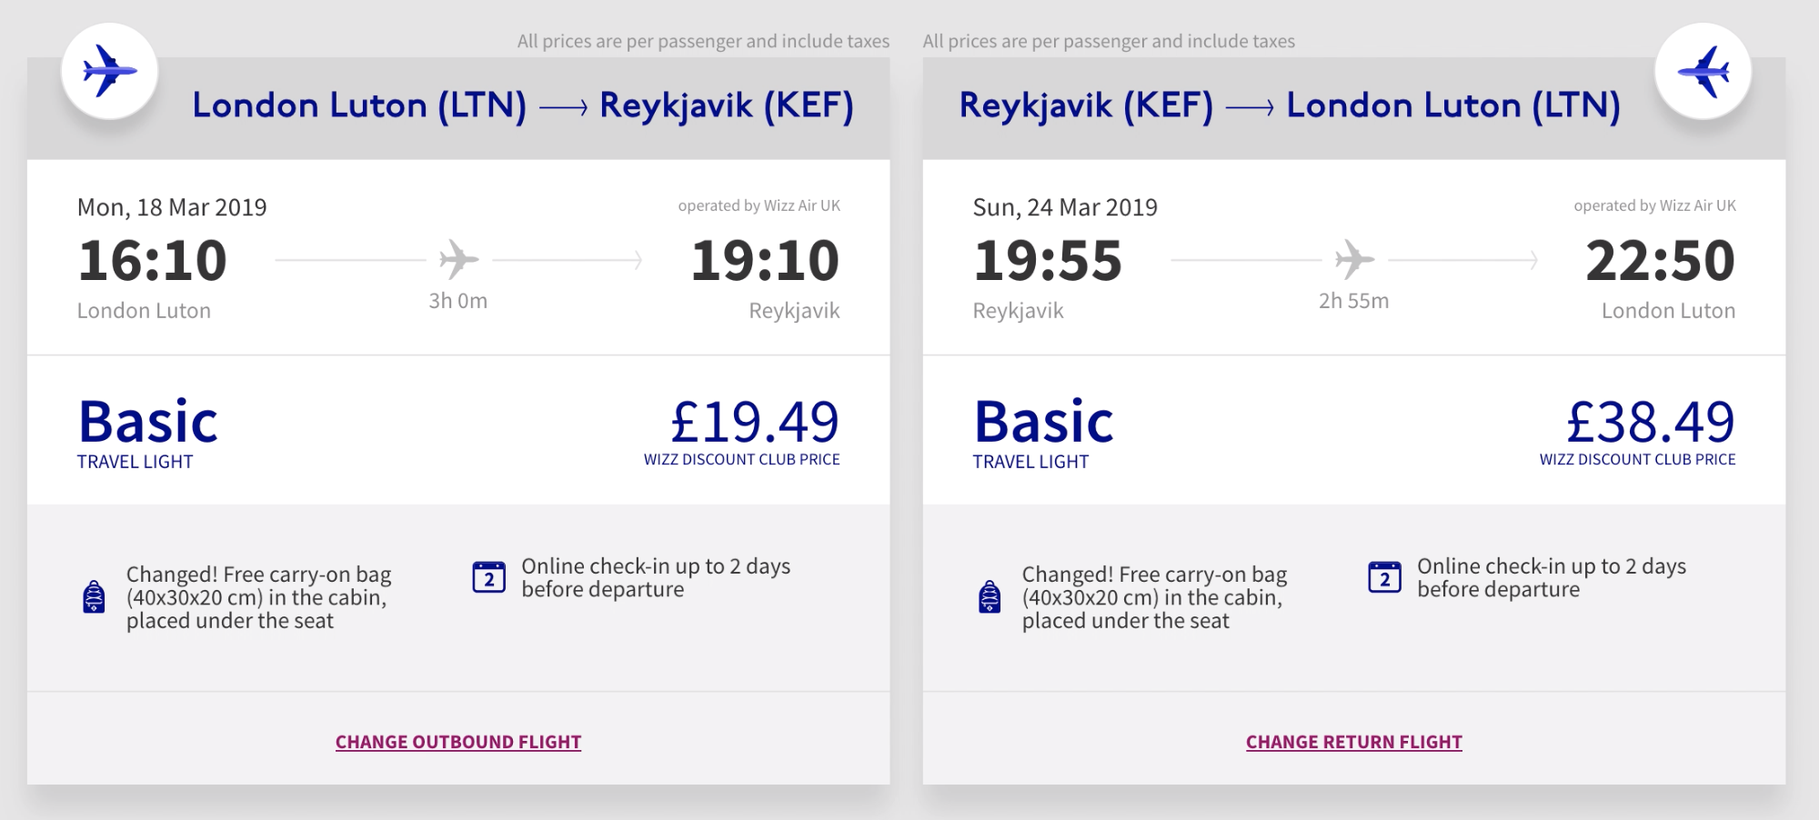Click the outbound Basic fare title
This screenshot has height=820, width=1819.
pos(148,422)
